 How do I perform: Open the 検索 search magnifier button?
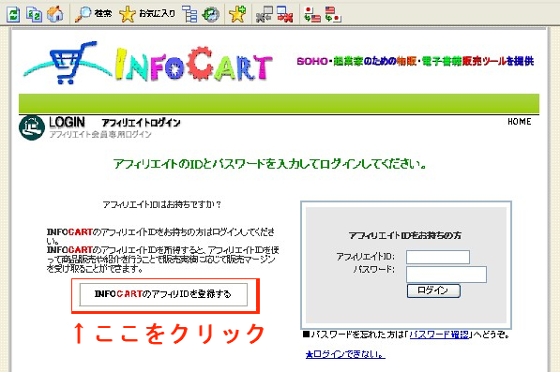(x=93, y=14)
